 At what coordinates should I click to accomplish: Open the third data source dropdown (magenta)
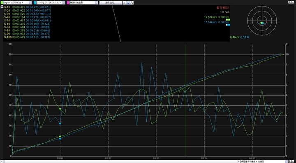tap(83, 2)
